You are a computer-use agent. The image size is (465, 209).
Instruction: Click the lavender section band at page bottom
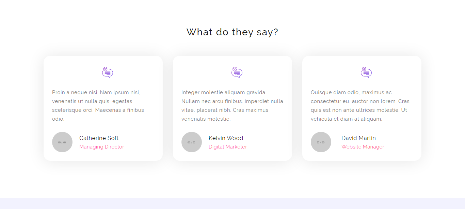click(x=233, y=204)
